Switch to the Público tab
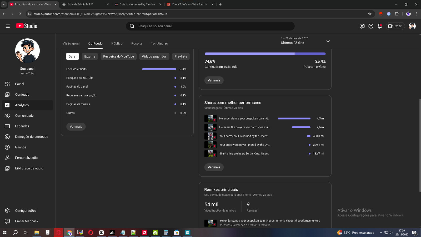 coord(117,43)
